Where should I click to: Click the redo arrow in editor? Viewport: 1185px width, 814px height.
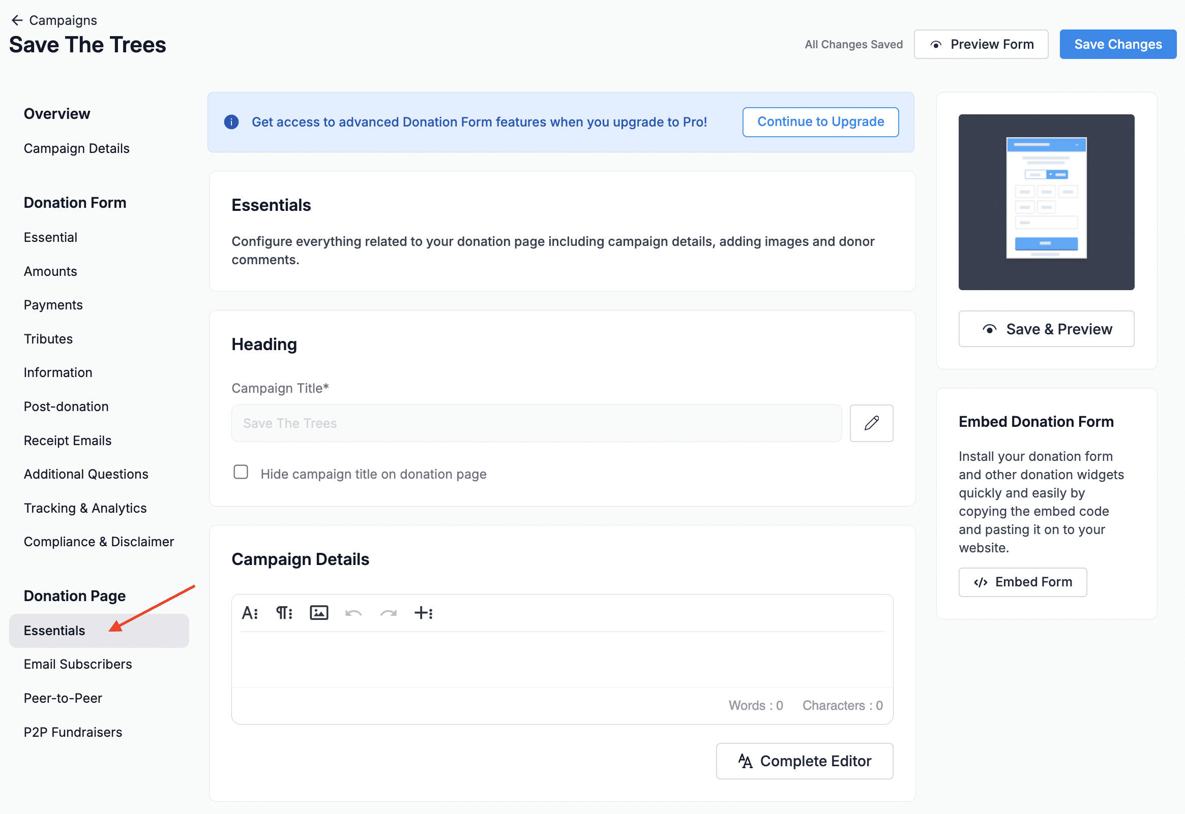click(x=388, y=613)
